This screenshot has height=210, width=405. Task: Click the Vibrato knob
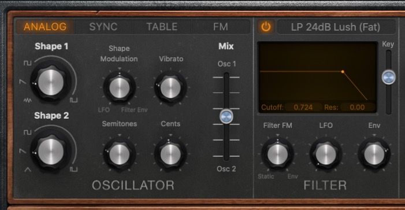pyautogui.click(x=170, y=88)
